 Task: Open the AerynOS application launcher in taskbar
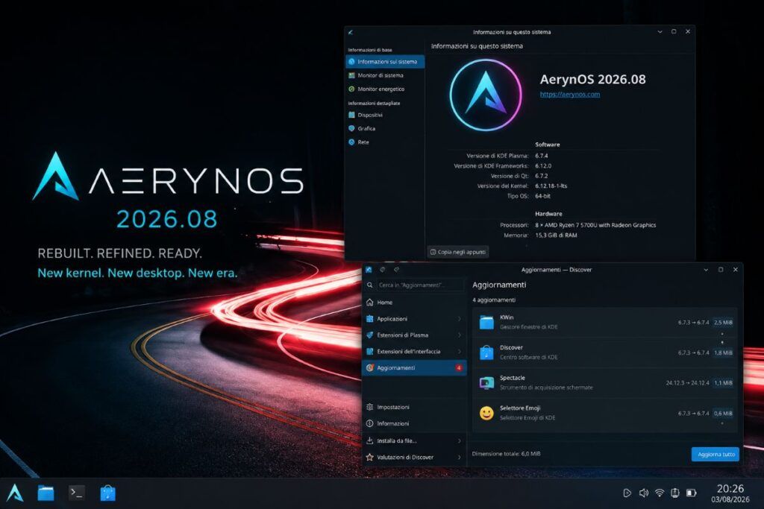point(15,493)
